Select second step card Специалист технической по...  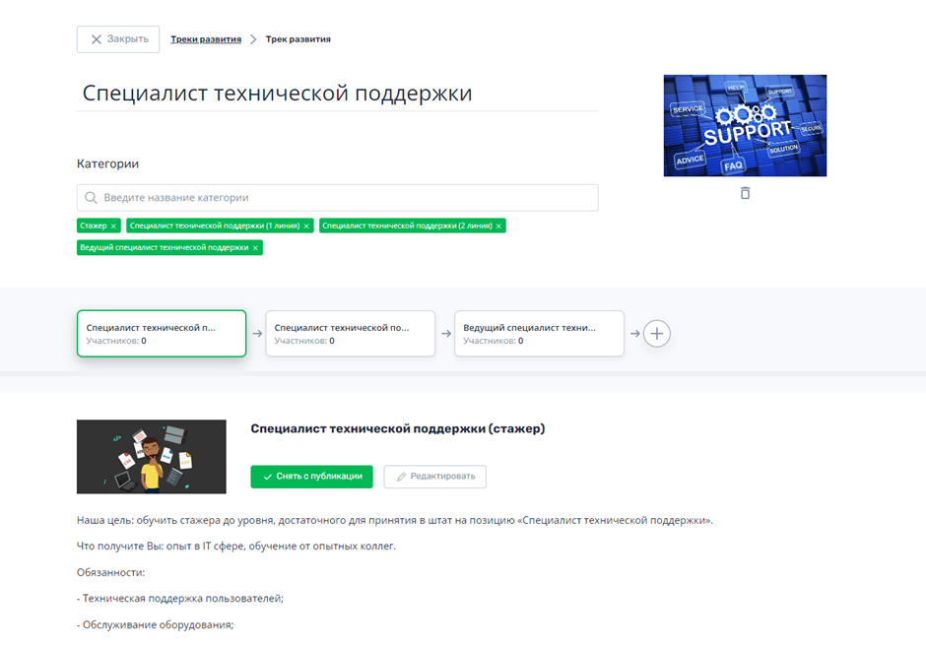350,334
